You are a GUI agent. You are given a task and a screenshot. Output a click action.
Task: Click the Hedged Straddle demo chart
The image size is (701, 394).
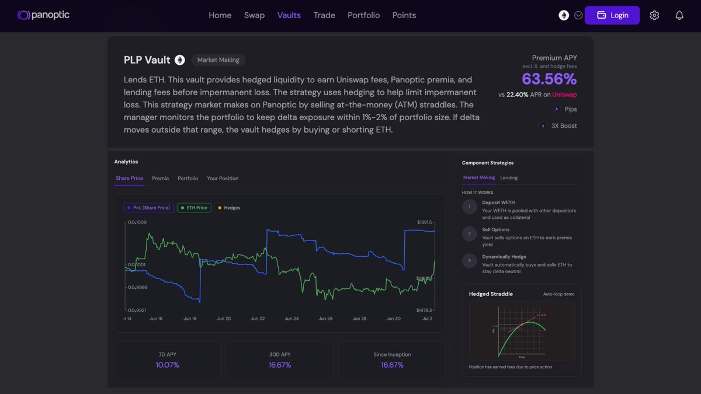click(522, 330)
